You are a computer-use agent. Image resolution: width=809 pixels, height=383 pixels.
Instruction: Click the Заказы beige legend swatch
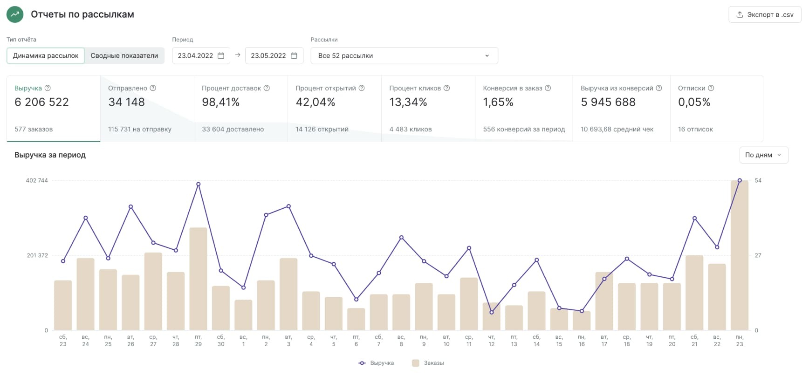(416, 363)
